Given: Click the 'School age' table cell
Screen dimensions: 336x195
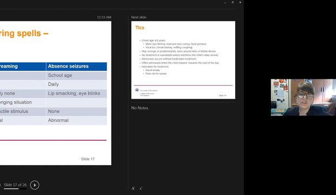Looking at the screenshot, I should (76, 75).
